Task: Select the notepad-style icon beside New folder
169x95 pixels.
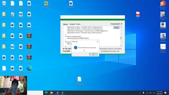Action: [x=12, y=15]
